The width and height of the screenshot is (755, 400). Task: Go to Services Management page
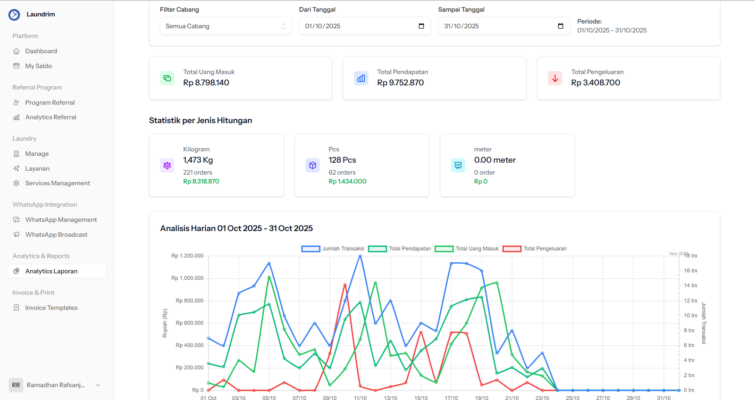click(x=58, y=183)
